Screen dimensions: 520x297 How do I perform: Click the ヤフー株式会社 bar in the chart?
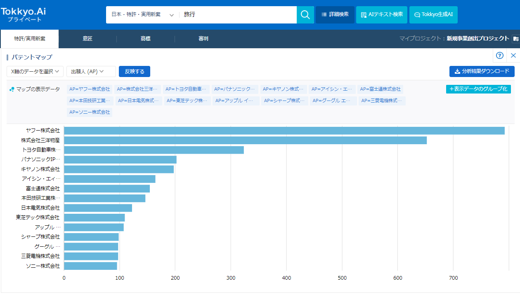(x=284, y=131)
